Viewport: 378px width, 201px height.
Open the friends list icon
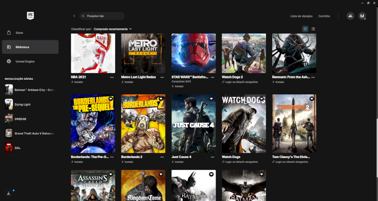pyautogui.click(x=350, y=16)
